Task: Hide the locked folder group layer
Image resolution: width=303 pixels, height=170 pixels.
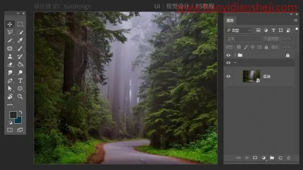Action: point(228,55)
